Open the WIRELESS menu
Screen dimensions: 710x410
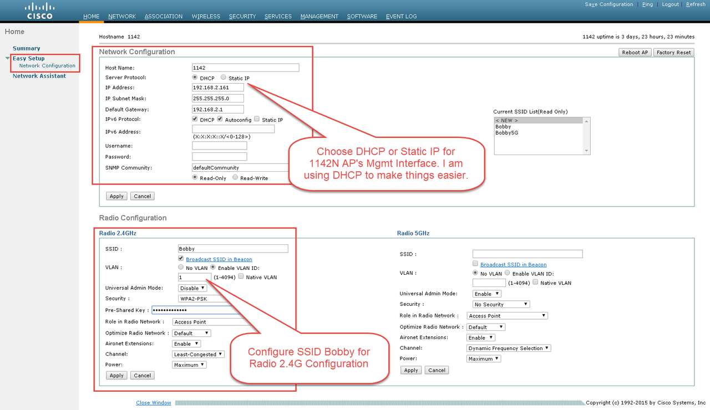click(x=206, y=17)
